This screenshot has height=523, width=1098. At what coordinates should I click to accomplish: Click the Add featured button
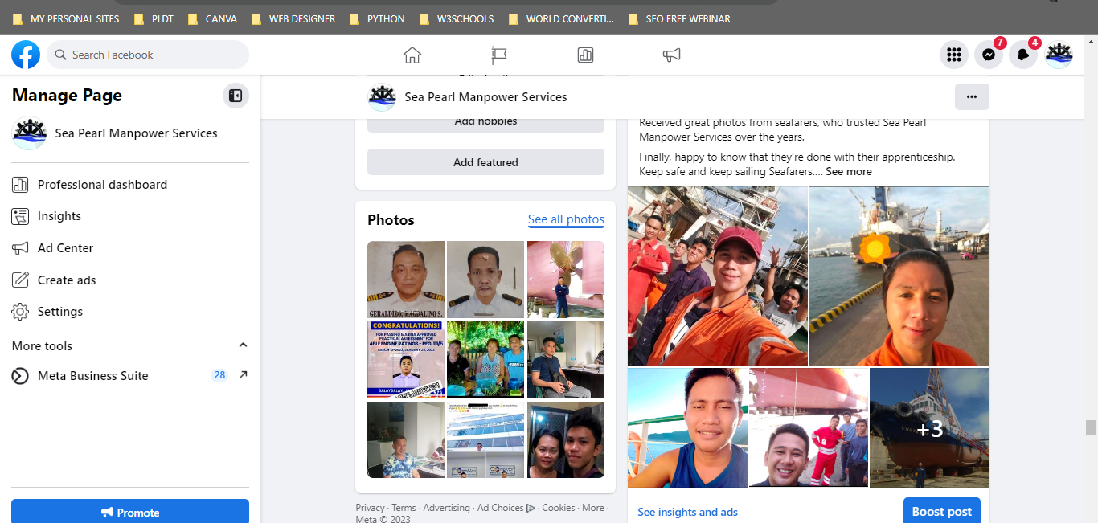(x=485, y=162)
